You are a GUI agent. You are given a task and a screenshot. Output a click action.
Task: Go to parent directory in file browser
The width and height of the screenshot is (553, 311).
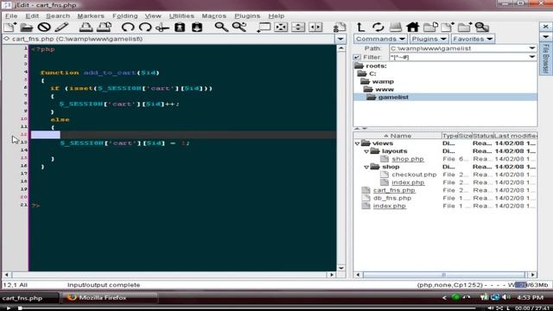(360, 27)
